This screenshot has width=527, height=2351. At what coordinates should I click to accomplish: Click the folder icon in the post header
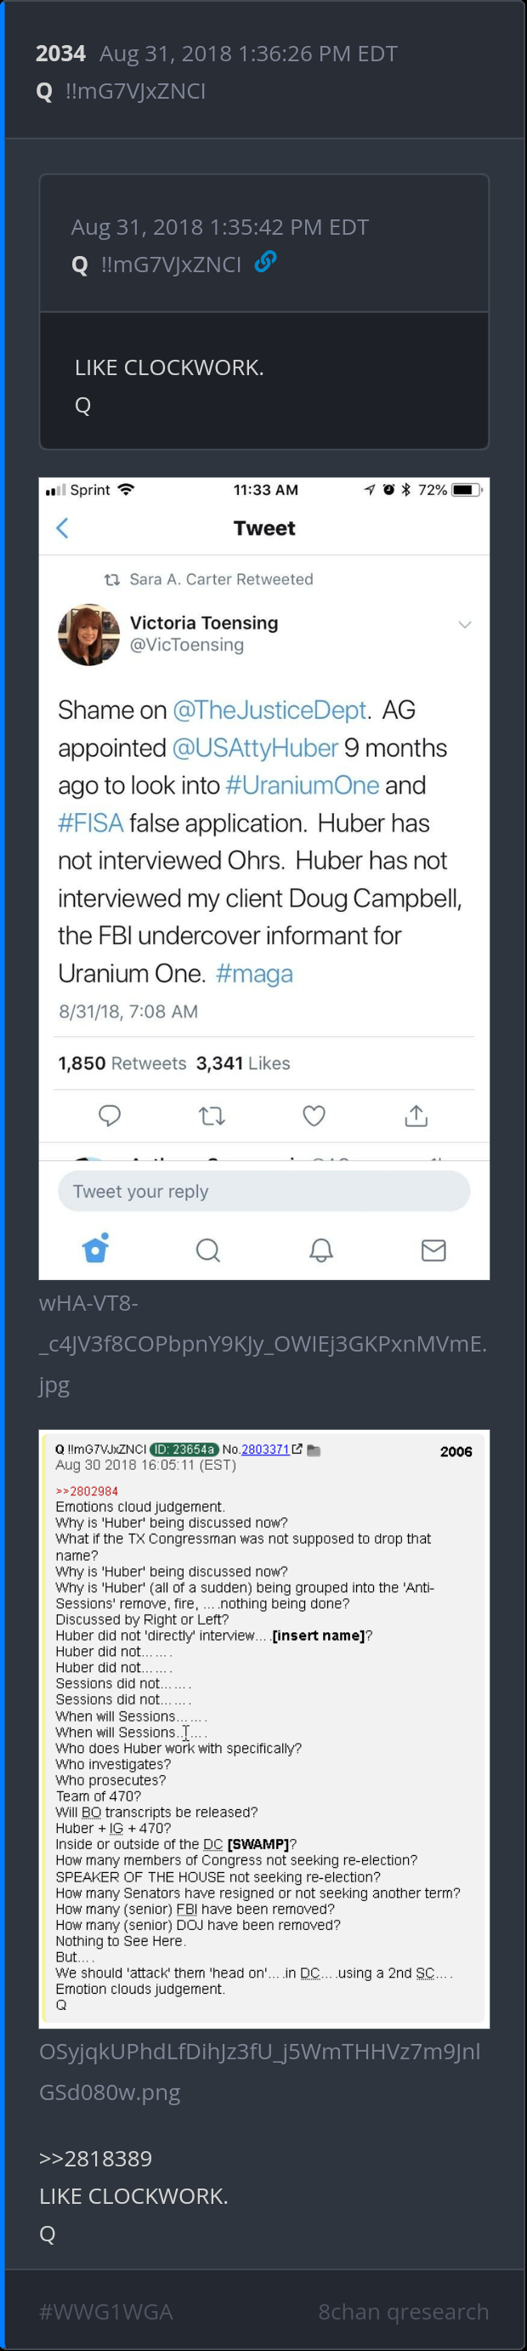pos(314,1450)
